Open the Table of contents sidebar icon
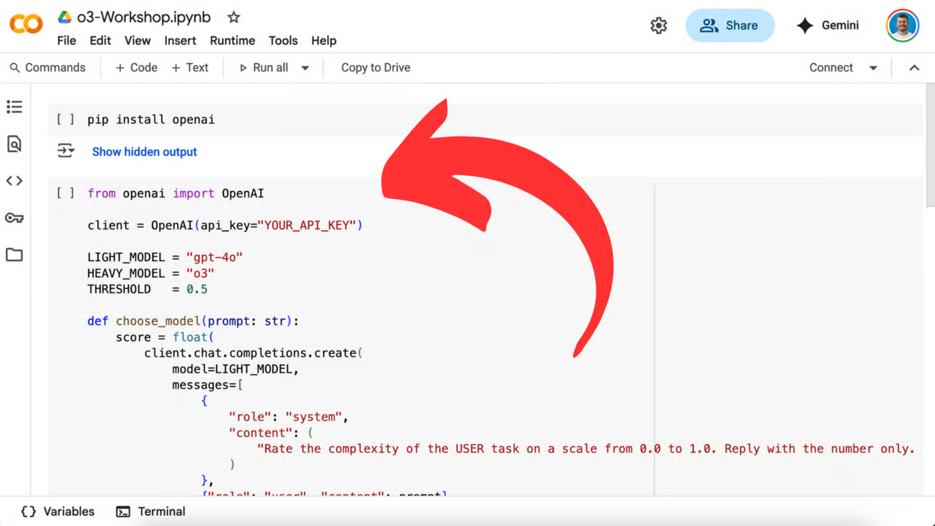The image size is (935, 526). (x=14, y=107)
